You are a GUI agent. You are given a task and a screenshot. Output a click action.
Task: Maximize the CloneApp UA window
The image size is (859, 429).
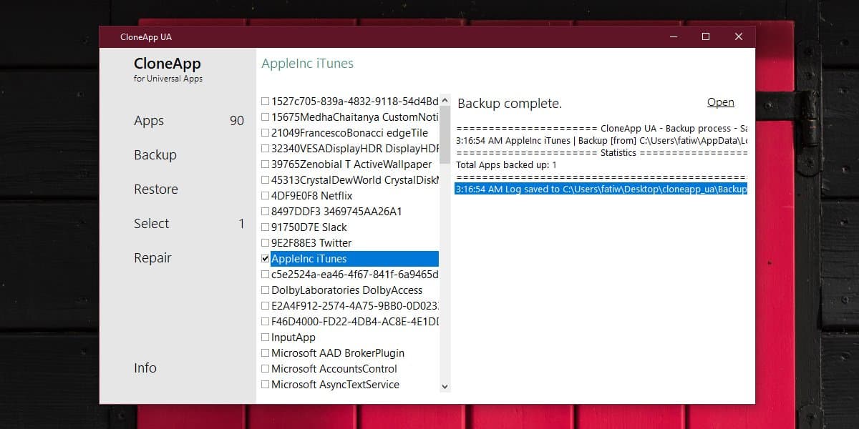(706, 36)
